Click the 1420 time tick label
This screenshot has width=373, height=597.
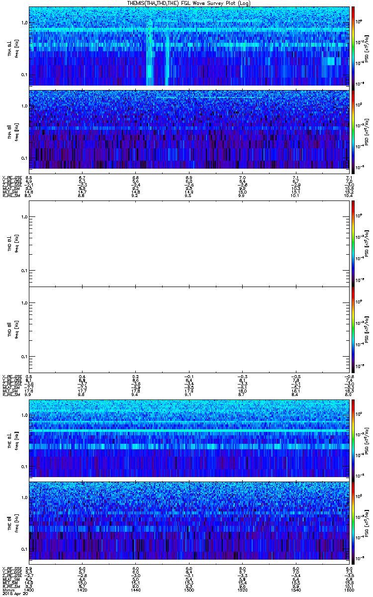[x=83, y=589]
